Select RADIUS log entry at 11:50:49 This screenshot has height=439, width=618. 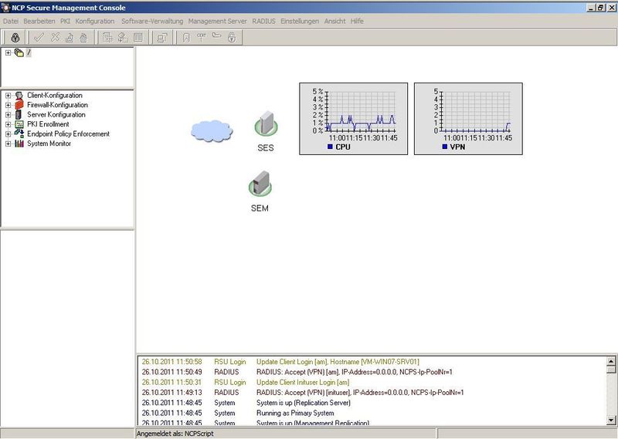(372, 372)
